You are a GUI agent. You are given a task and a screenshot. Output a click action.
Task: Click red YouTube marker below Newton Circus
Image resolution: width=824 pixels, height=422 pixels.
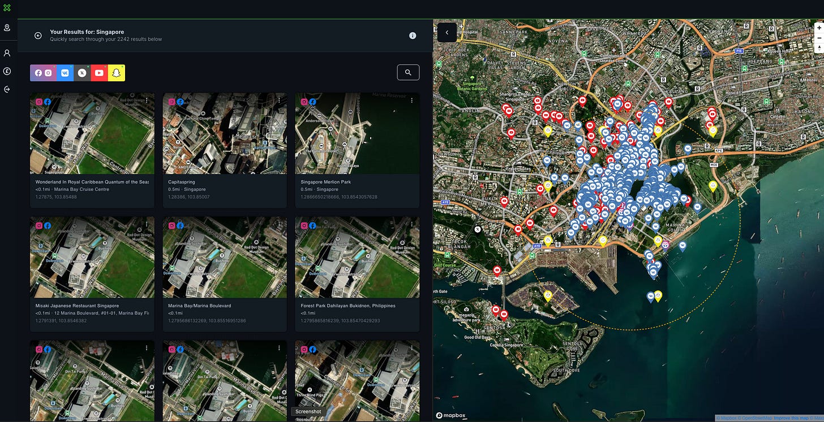[582, 101]
